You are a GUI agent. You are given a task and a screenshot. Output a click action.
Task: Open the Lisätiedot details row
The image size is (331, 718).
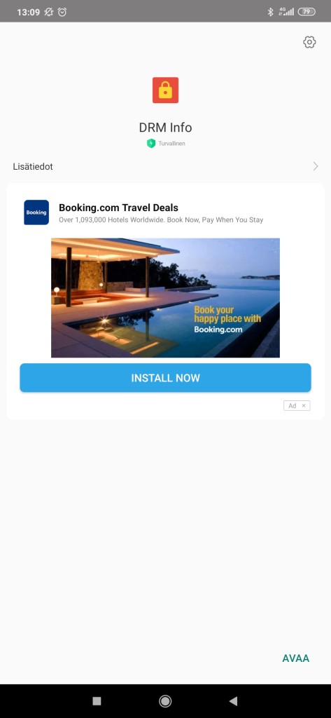(x=165, y=167)
